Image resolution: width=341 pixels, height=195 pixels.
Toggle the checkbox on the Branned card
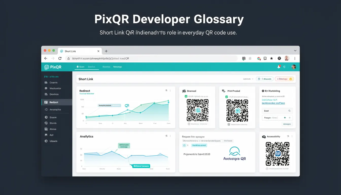(186, 96)
